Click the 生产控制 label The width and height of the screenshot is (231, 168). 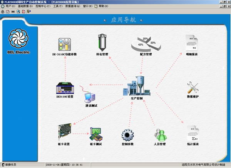tap(137, 98)
